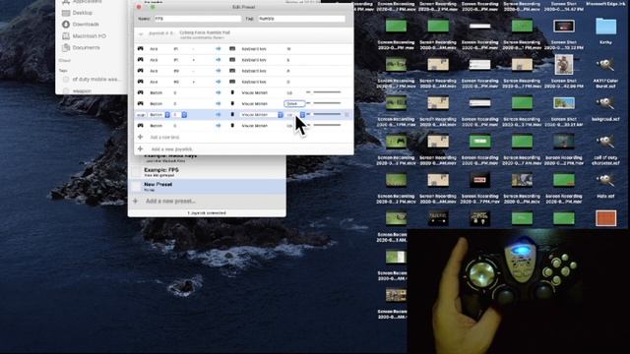
Task: Click Add a new joystick
Action: click(x=171, y=149)
